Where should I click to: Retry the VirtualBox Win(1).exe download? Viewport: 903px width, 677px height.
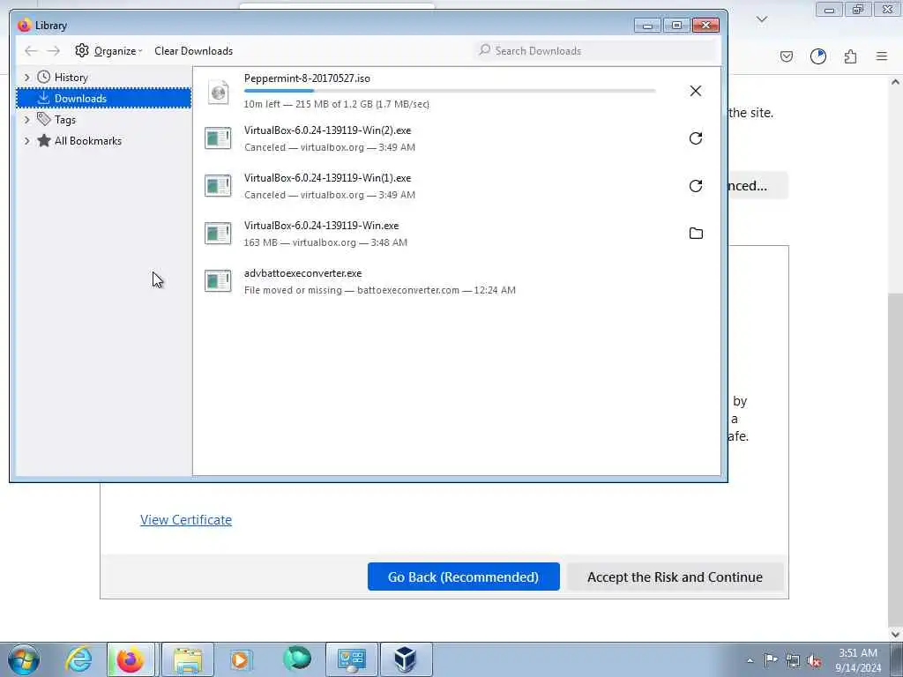[x=696, y=186]
